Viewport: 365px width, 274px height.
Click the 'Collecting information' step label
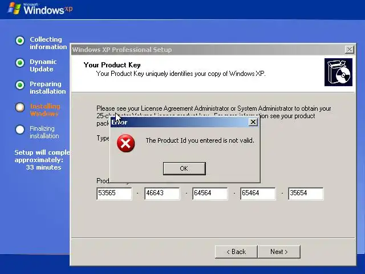(48, 43)
